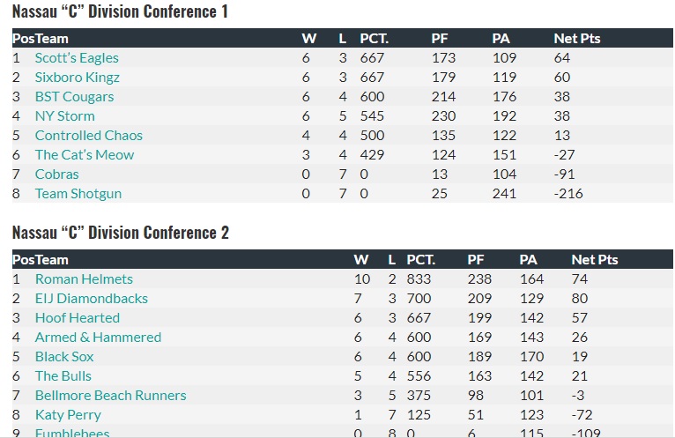Screen dimensions: 675x438
Task: Sort Conference 1 by PCT. column header
Action: pyautogui.click(x=374, y=39)
